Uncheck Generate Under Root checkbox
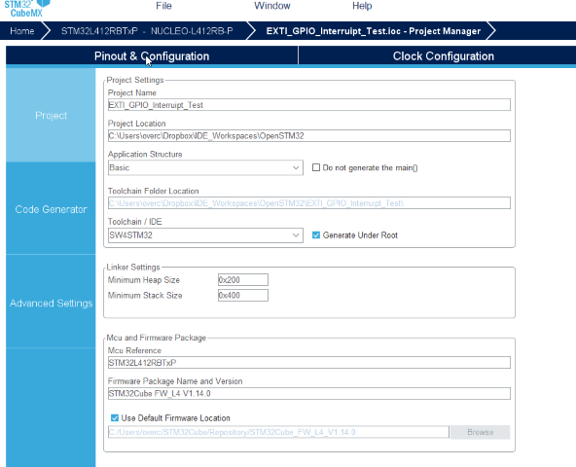The height and width of the screenshot is (467, 576). point(316,235)
